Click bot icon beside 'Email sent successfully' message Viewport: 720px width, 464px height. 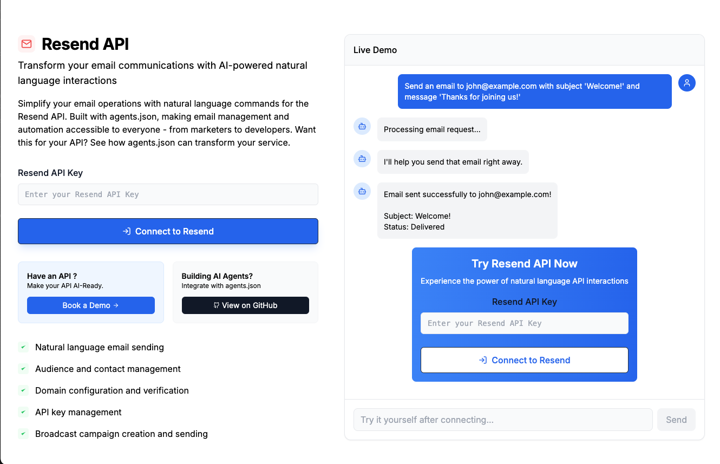pos(362,191)
